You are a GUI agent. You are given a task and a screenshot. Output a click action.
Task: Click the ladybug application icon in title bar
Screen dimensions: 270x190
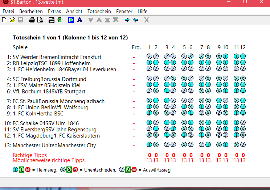tap(6, 2)
